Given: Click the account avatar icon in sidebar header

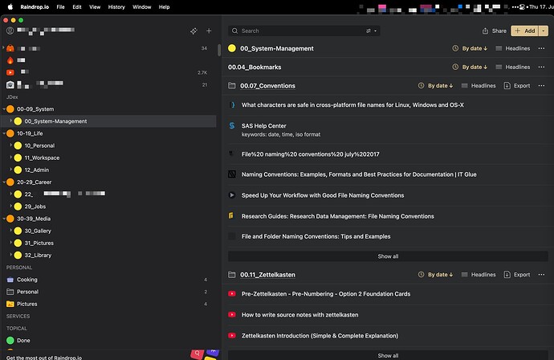Looking at the screenshot, I should click(10, 31).
